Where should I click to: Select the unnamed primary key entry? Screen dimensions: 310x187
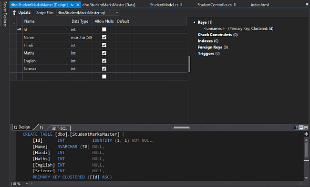[x=238, y=29]
